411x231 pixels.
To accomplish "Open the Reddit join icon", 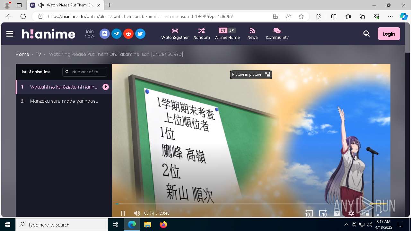I will [128, 34].
